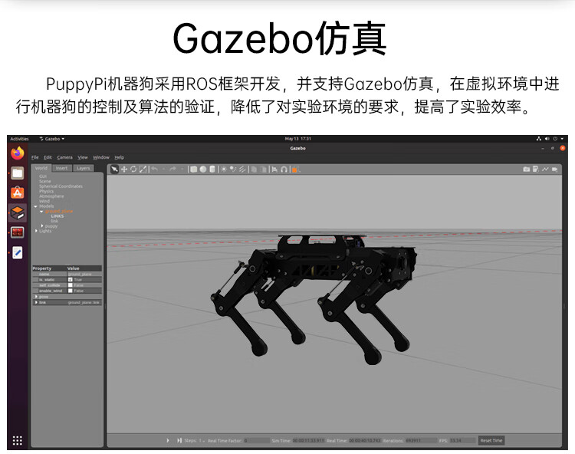Select the arrow selection mode tool
This screenshot has width=575, height=454.
[114, 169]
